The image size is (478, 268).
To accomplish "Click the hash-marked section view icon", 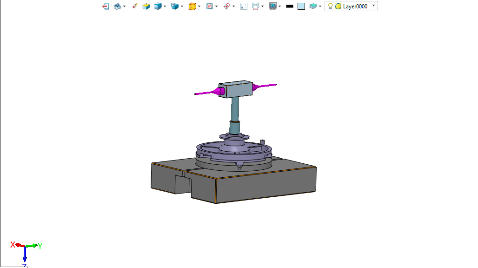I will pos(209,7).
